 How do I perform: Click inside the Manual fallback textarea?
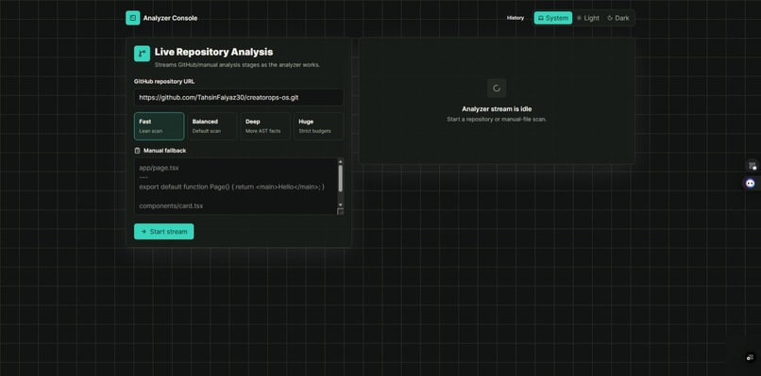[x=235, y=186]
